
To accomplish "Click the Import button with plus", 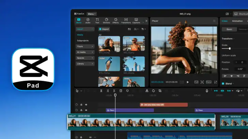I will pyautogui.click(x=104, y=29).
